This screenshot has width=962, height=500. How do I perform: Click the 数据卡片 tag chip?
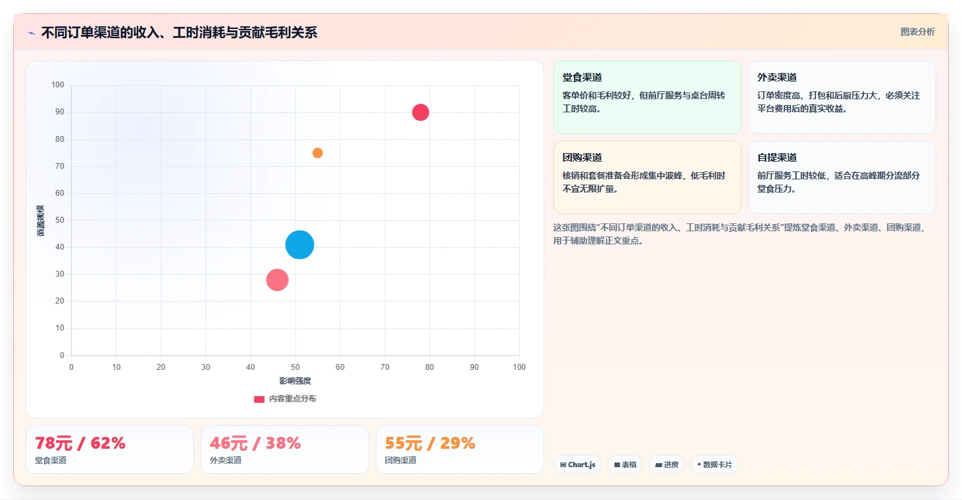[x=715, y=465]
